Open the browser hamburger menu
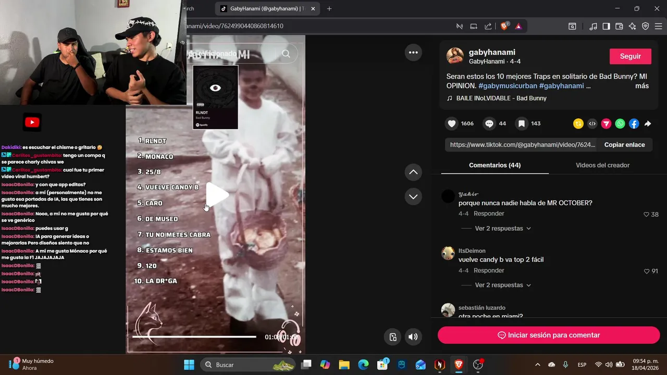Screen dimensions: 667x375 pos(658,26)
